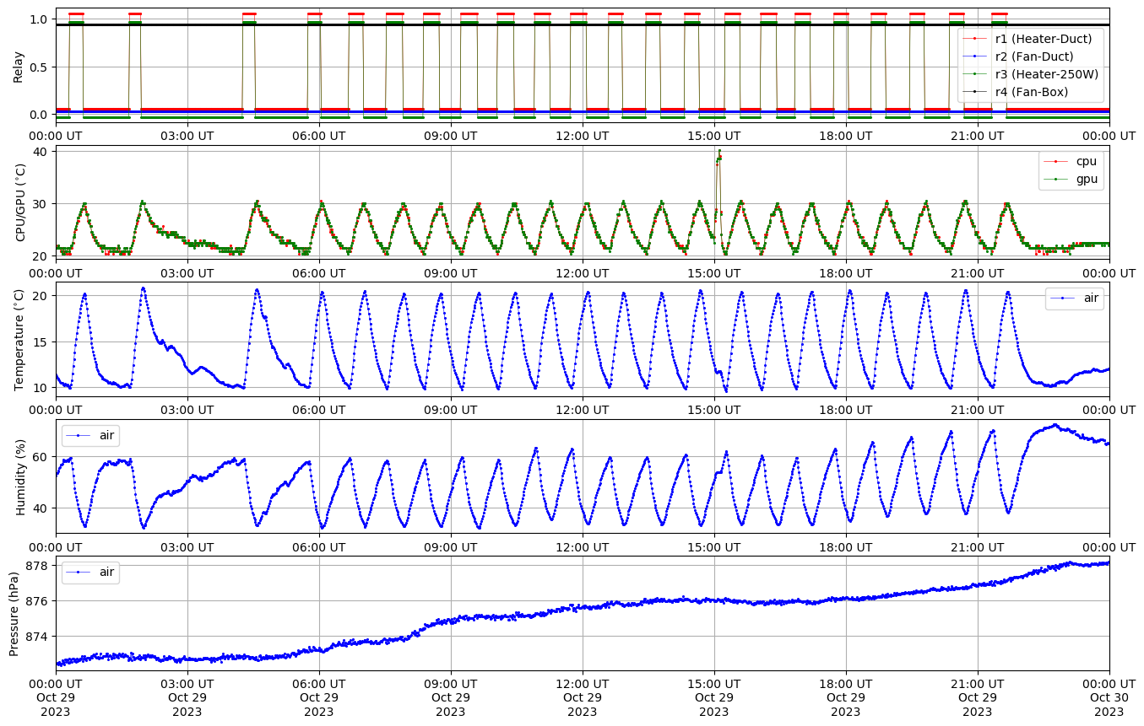Click the Temperature (°C) axis label
The width and height of the screenshot is (1144, 726).
20,339
